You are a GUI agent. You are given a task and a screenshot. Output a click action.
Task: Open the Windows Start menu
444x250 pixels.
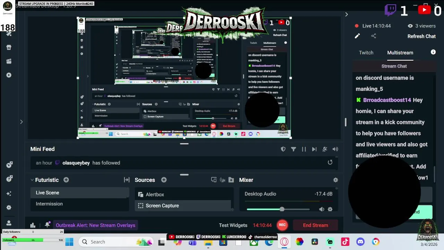69,242
